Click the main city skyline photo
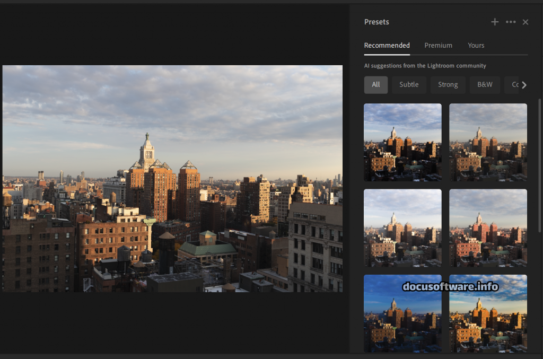Viewport: 543px width, 359px height. 172,178
